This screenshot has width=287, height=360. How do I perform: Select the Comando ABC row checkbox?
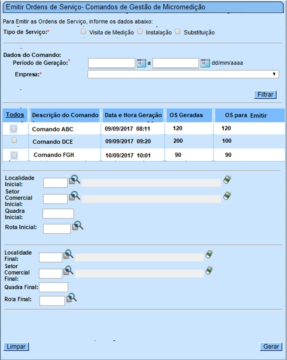14,128
